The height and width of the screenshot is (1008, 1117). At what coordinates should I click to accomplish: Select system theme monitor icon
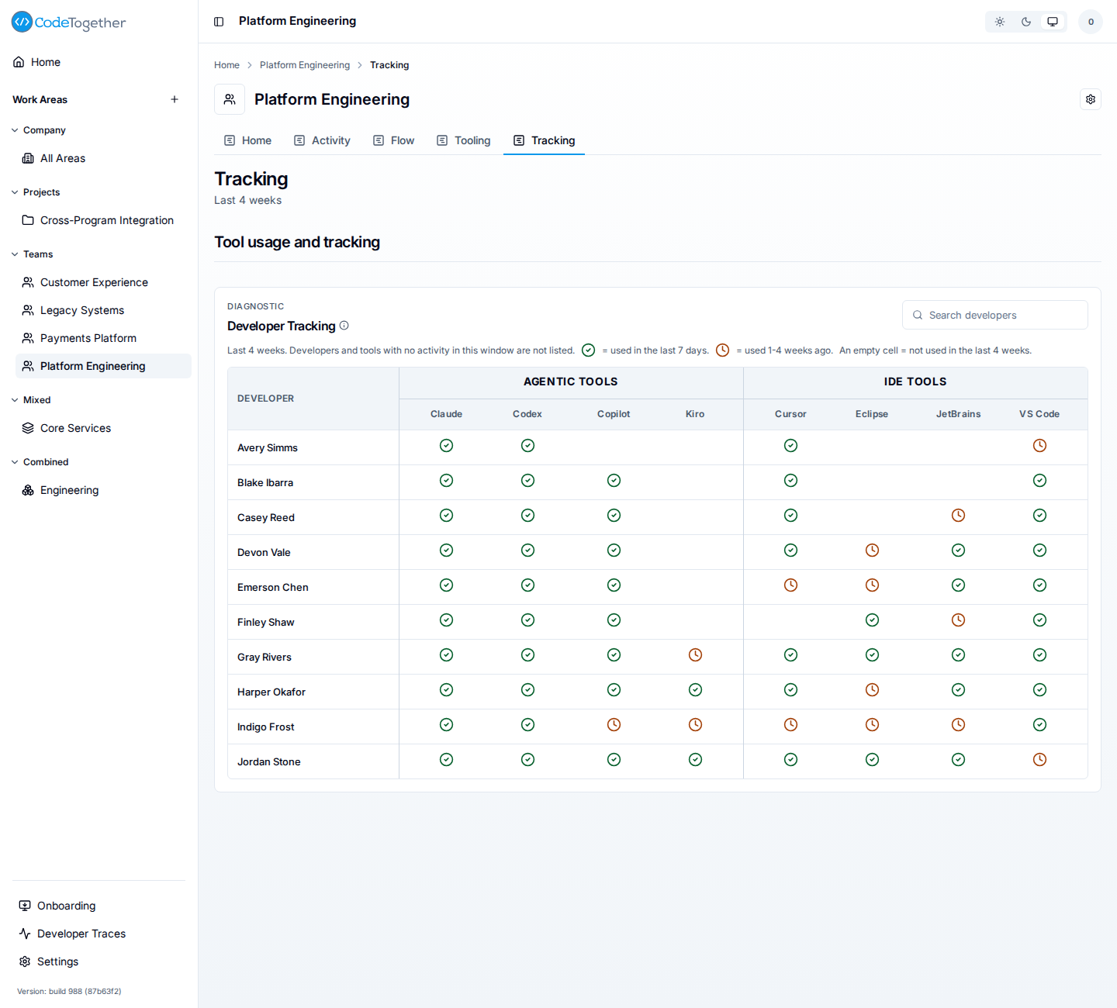tap(1053, 22)
